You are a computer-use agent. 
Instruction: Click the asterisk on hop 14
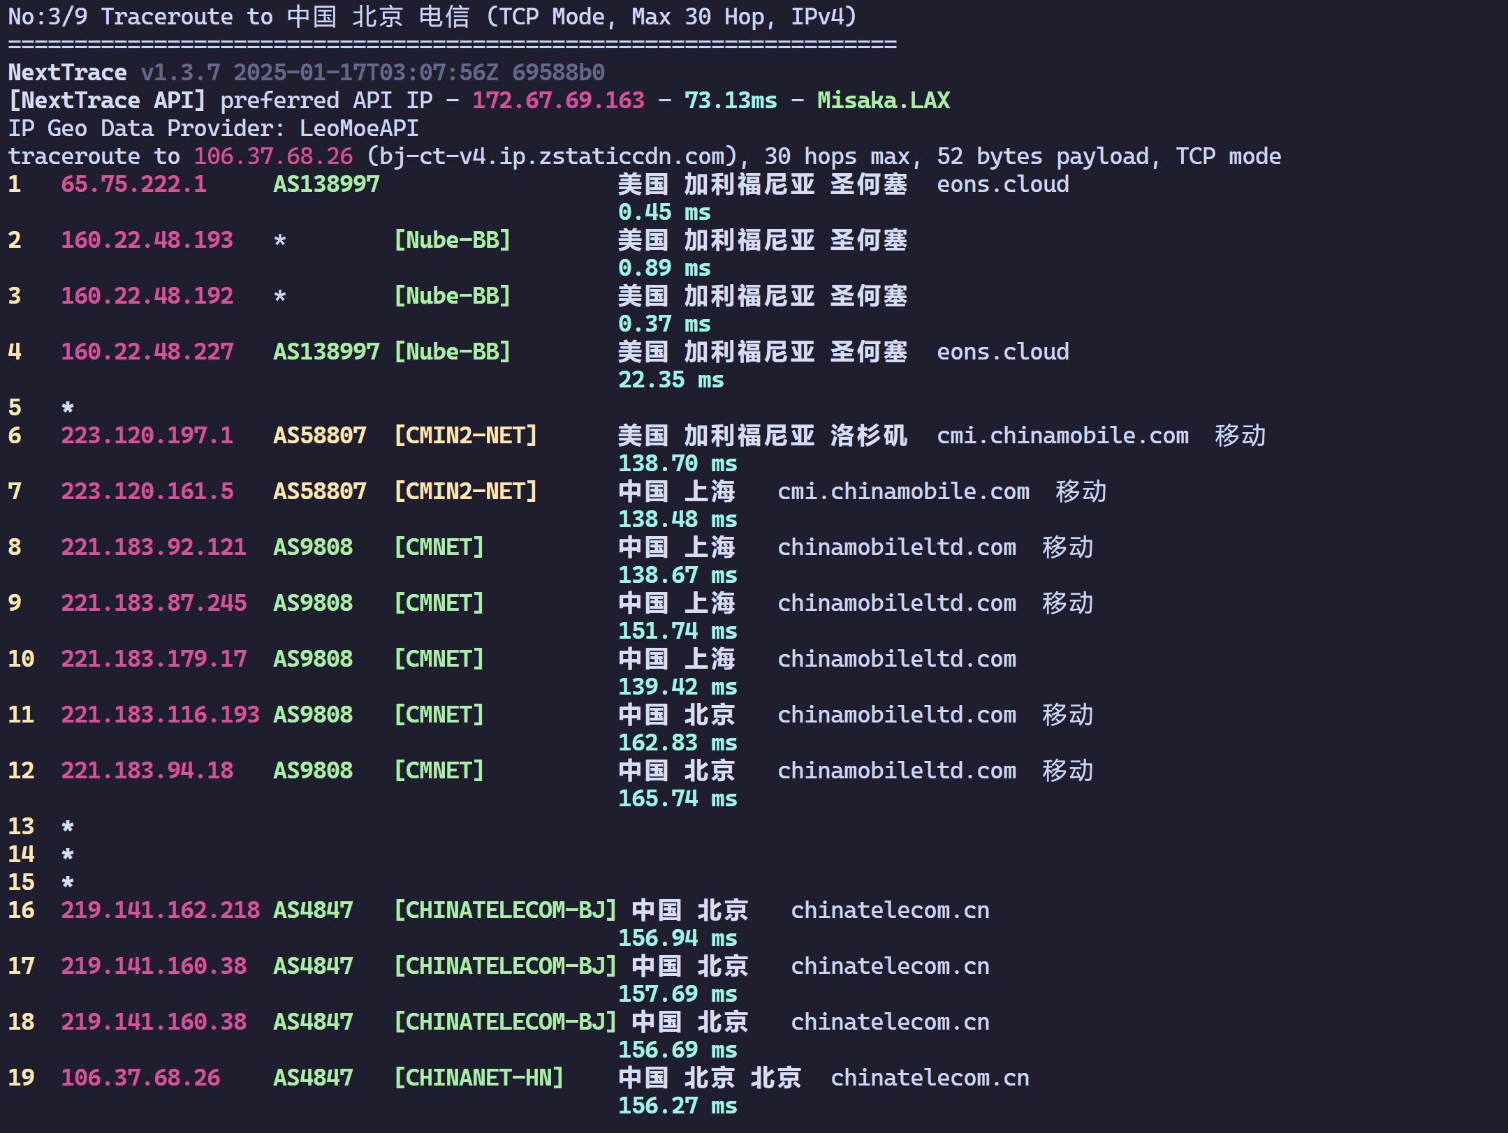tap(68, 854)
